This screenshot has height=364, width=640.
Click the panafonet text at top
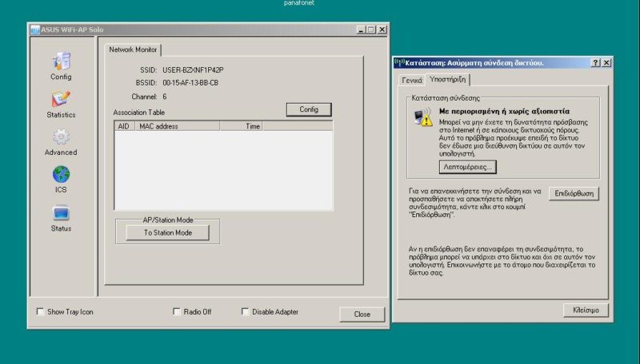pos(299,3)
